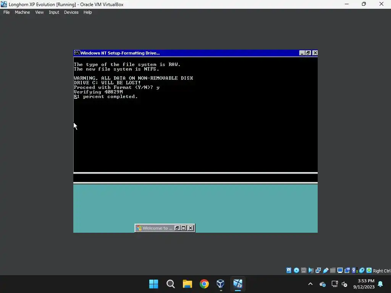Maximize the minimized Welcome to window
Viewport: 391px width, 293px height.
[x=184, y=228]
